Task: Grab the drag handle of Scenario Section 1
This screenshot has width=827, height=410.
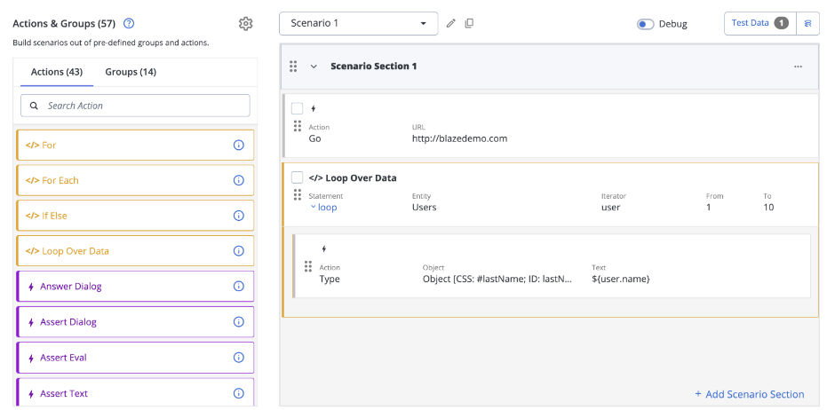Action: coord(293,67)
